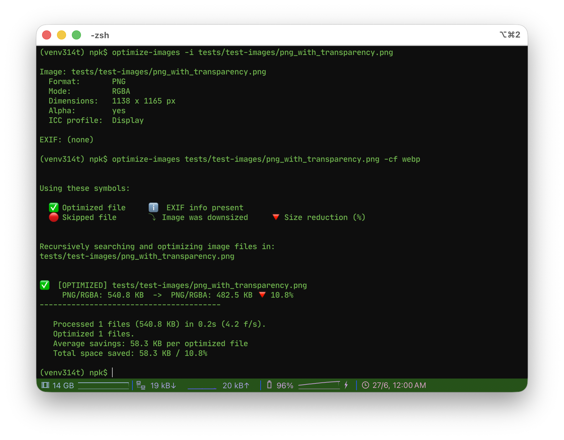Click the battery icon beside 96%

[269, 385]
